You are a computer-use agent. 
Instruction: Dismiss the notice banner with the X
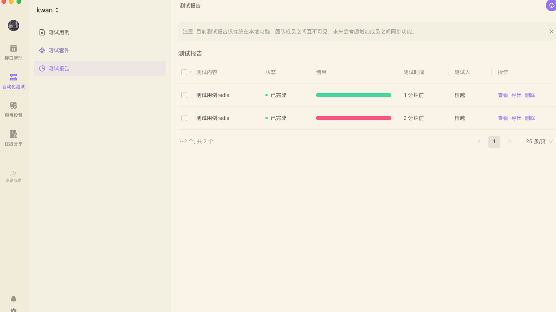tap(551, 32)
